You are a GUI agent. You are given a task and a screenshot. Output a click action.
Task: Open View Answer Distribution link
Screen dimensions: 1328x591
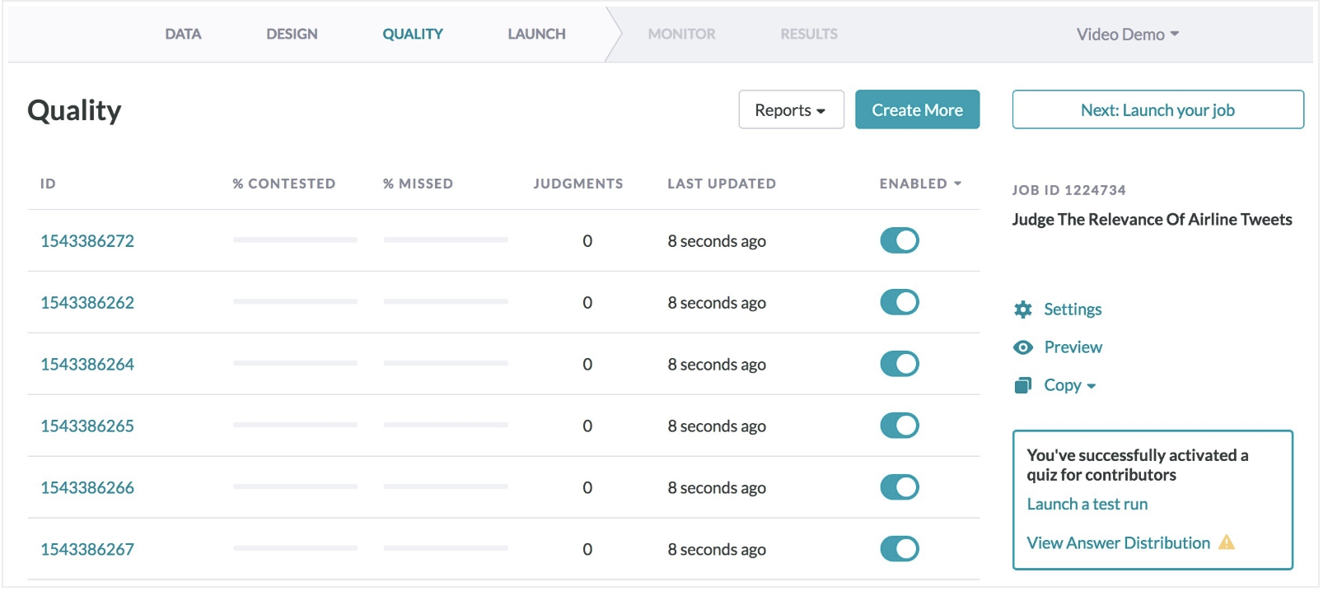tap(1118, 542)
